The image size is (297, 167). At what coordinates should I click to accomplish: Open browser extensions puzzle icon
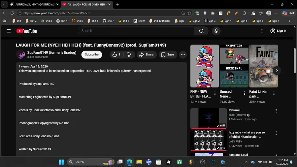pos(244,13)
